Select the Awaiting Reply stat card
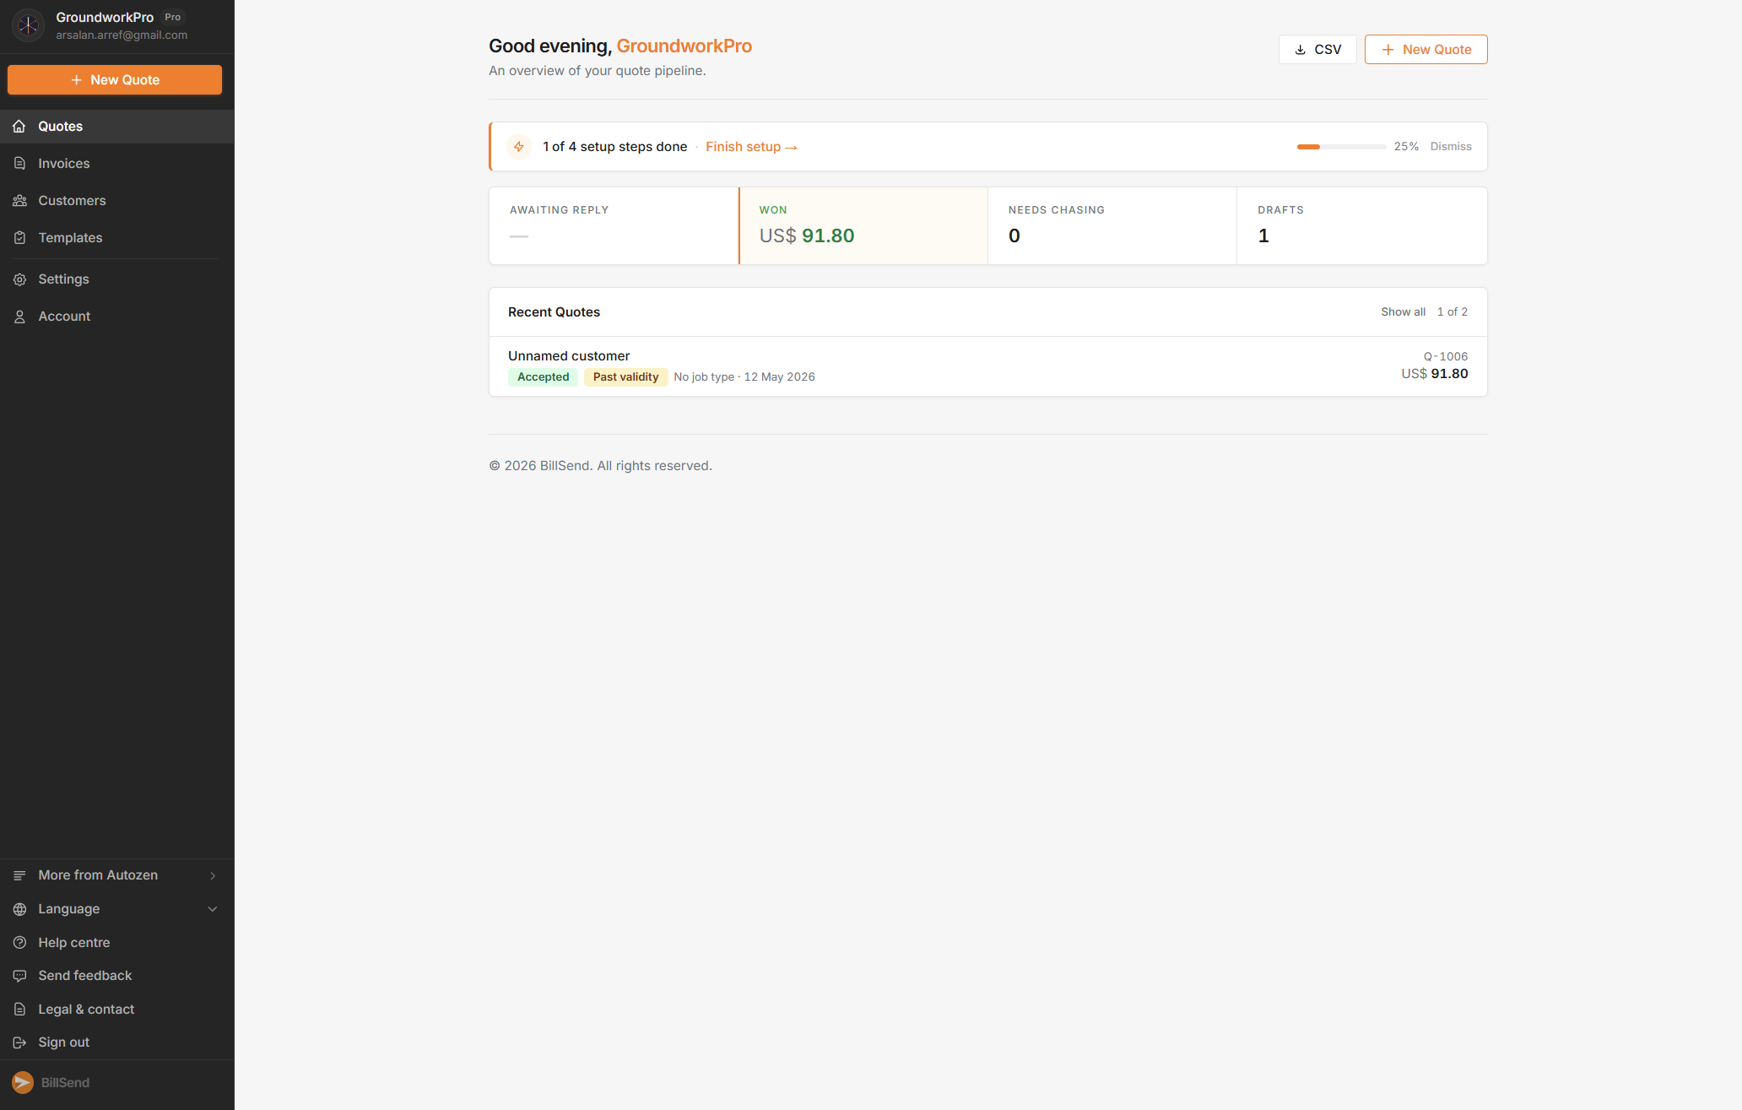The image size is (1742, 1110). pyautogui.click(x=614, y=226)
